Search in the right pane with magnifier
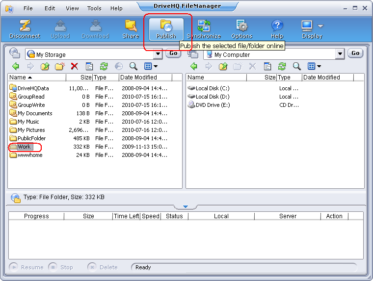This screenshot has height=281, width=373. coord(296,66)
